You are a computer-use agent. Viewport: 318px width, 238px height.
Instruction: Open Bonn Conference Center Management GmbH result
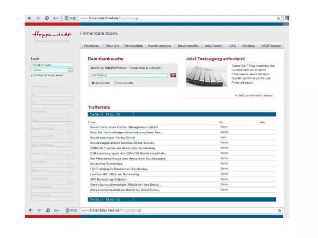coord(124,127)
